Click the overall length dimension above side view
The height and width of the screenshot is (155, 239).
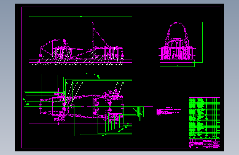(x=81, y=16)
